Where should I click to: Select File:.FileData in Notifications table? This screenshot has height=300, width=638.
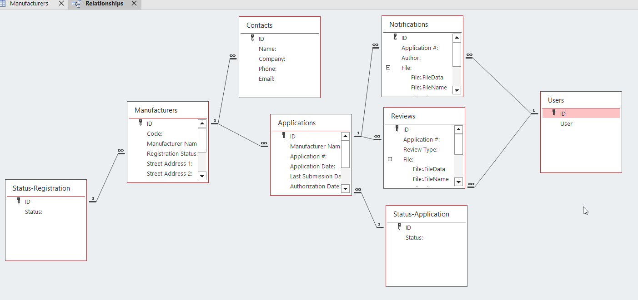tap(427, 78)
